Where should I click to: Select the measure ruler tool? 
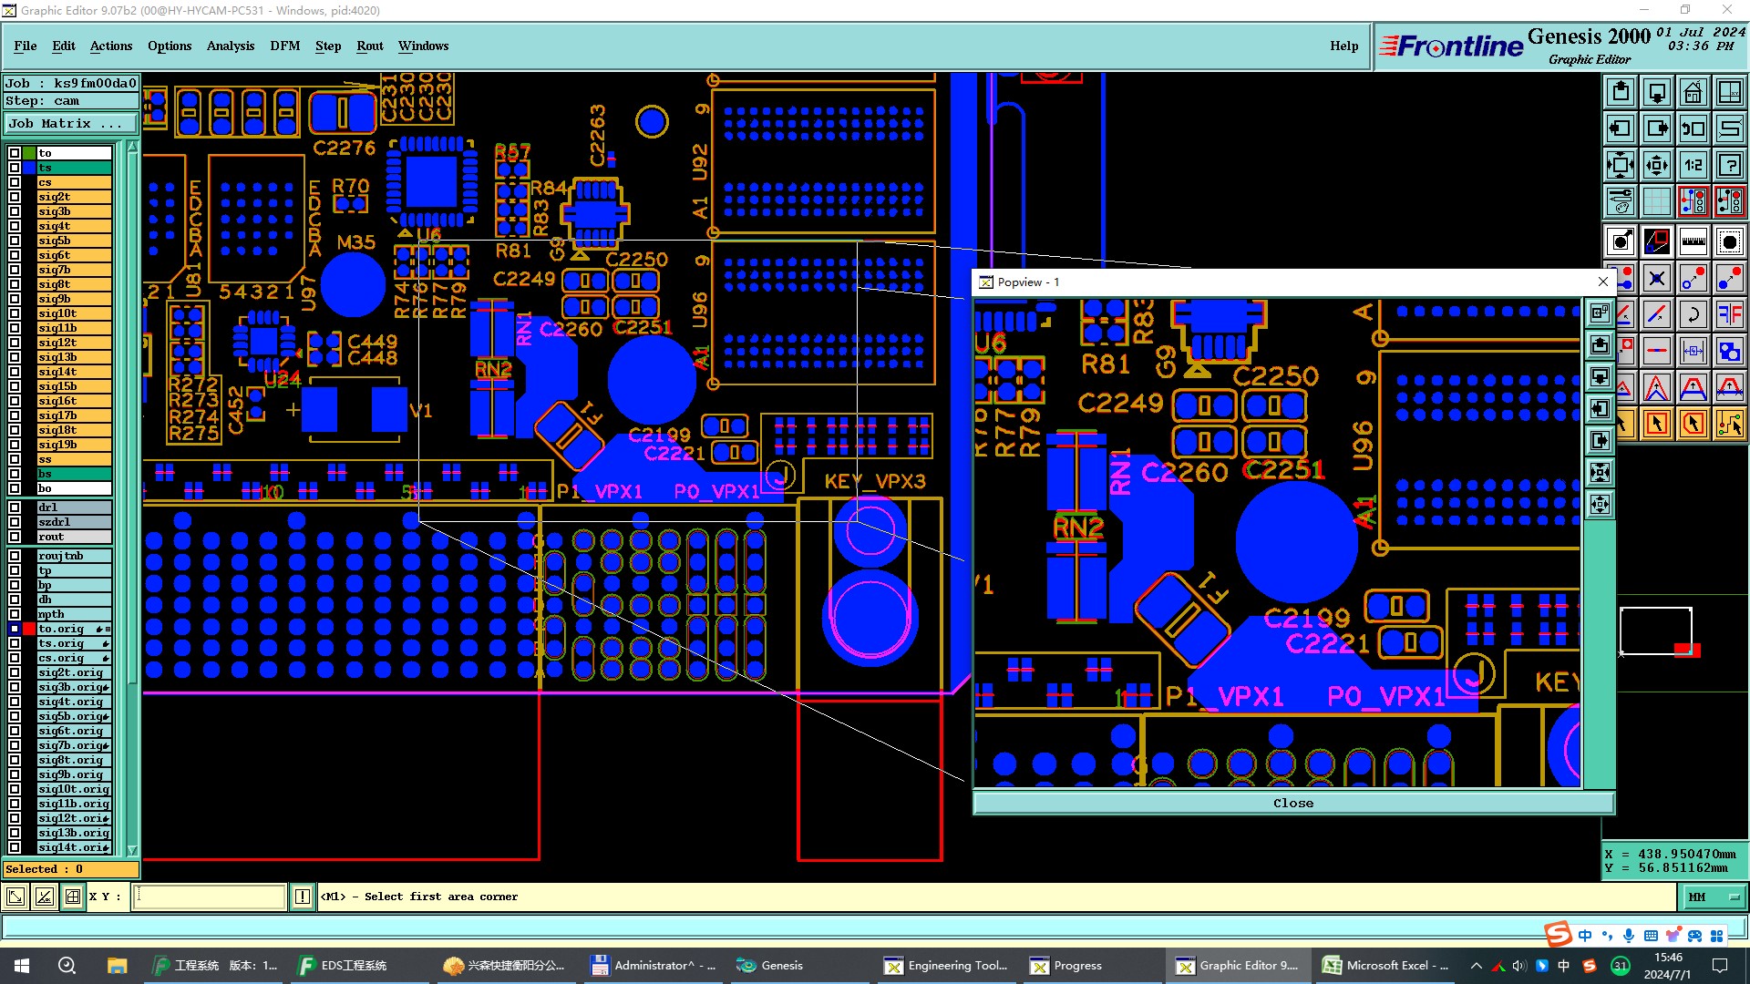pyautogui.click(x=1693, y=241)
